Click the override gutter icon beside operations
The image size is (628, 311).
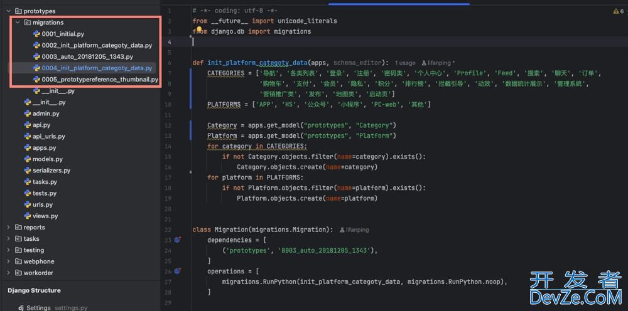click(x=177, y=271)
